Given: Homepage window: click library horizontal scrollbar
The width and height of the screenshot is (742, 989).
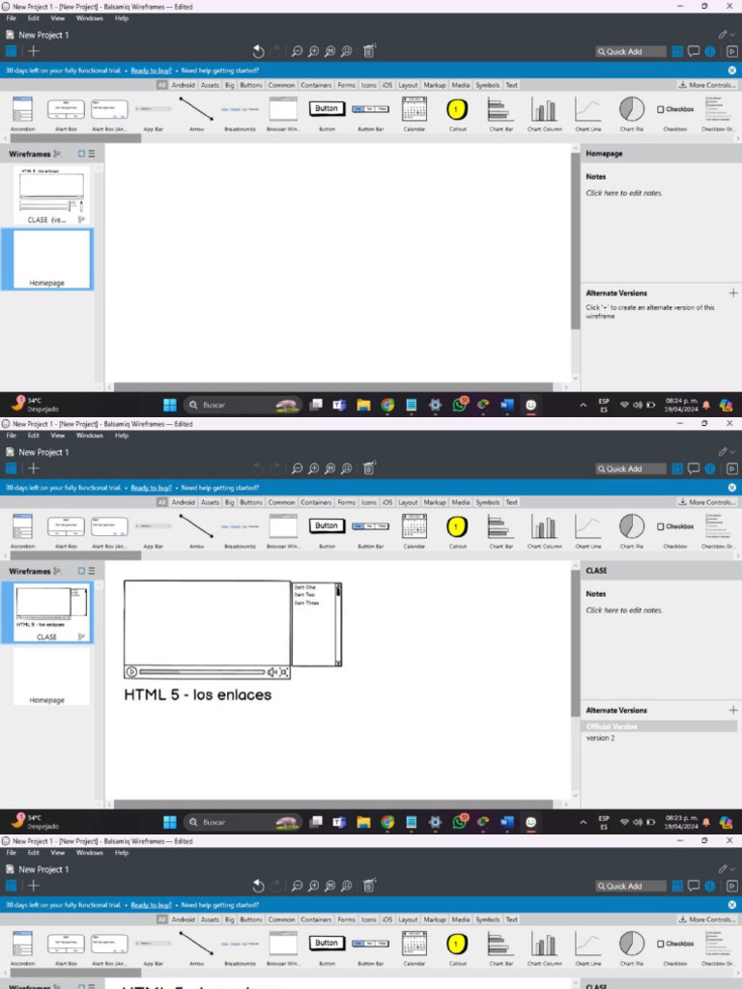Looking at the screenshot, I should (x=75, y=138).
